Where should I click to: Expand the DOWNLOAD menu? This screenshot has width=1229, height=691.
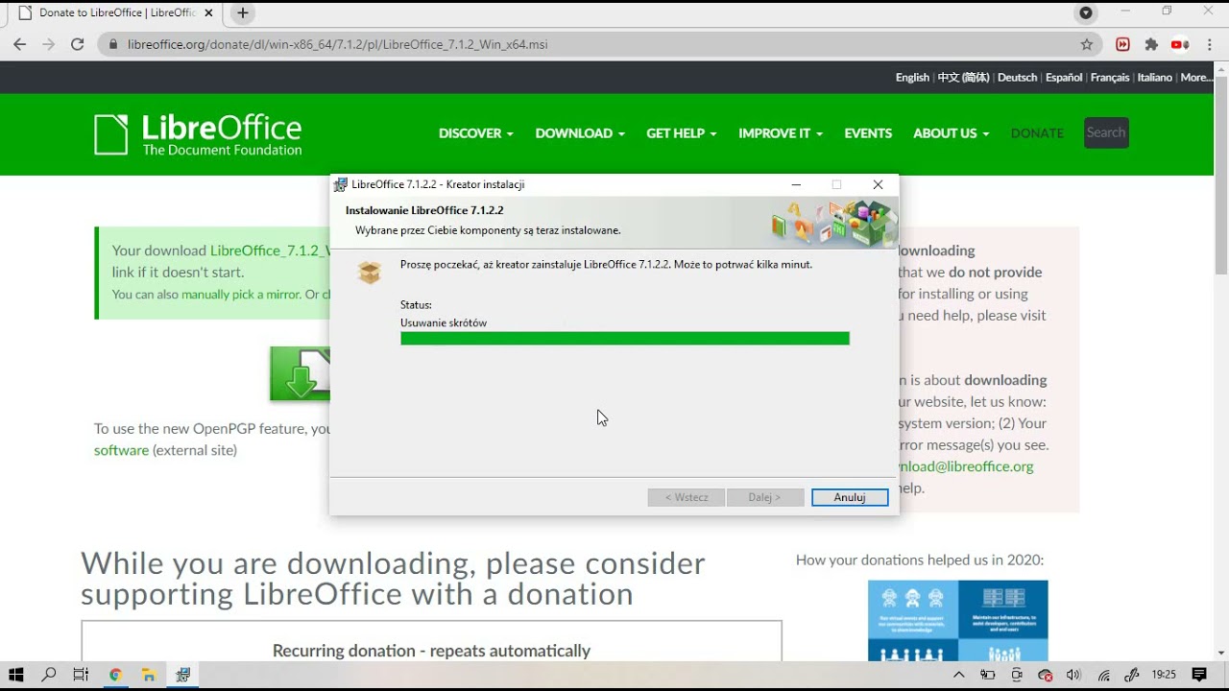click(x=580, y=133)
